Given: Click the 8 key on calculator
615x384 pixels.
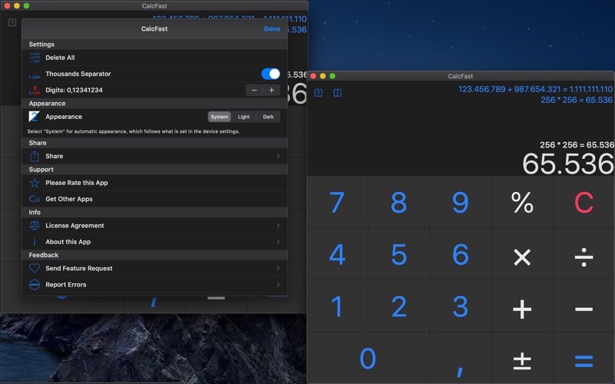Looking at the screenshot, I should (399, 202).
